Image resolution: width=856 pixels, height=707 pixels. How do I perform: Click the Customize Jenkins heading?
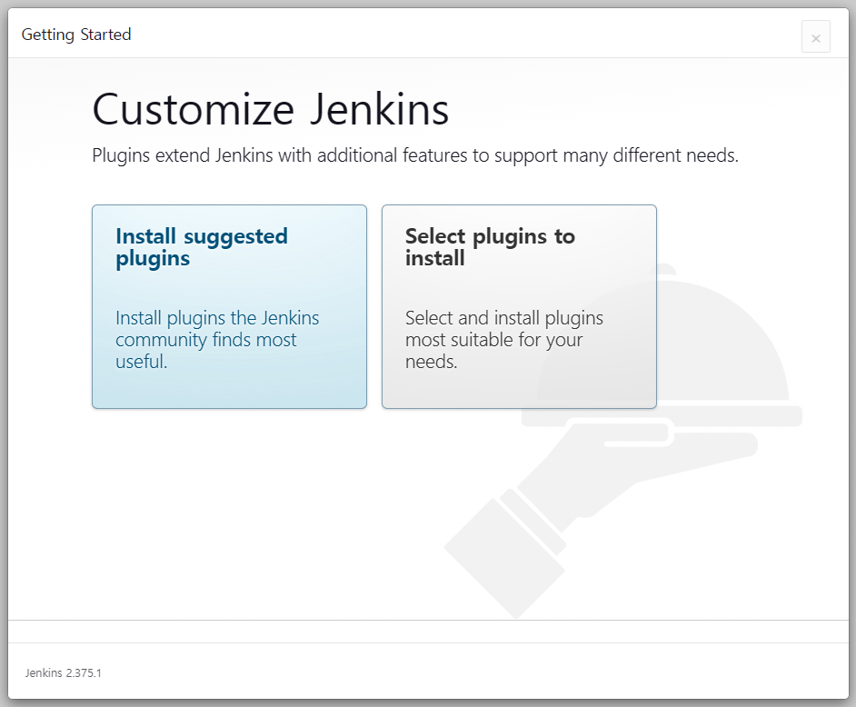[x=270, y=109]
